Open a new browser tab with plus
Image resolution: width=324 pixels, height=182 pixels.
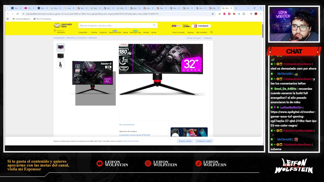coord(236,8)
